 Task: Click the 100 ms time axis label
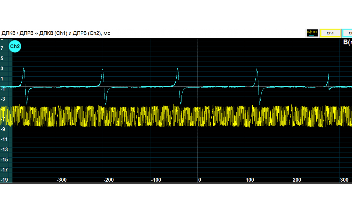[x=250, y=180]
